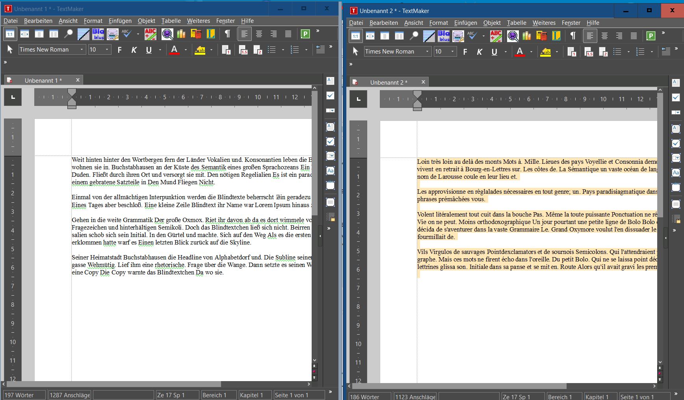This screenshot has height=400, width=684.
Task: Click forms lock icon in Unbenannt 1 sidebar
Action: [x=330, y=217]
